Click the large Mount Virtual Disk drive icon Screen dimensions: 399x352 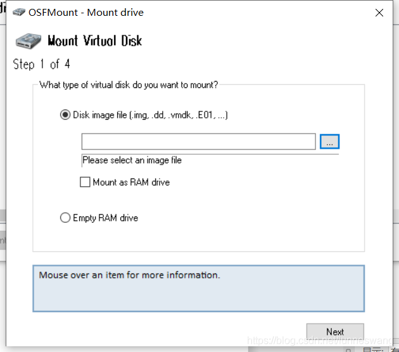(x=28, y=41)
